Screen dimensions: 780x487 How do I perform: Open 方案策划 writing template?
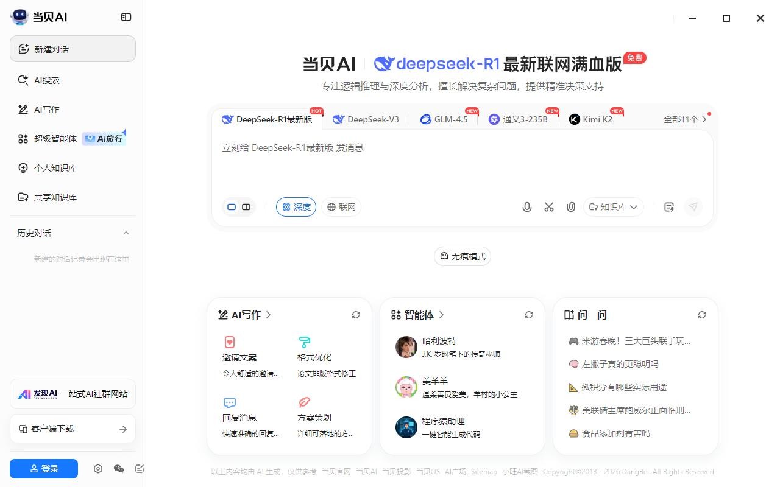(327, 418)
